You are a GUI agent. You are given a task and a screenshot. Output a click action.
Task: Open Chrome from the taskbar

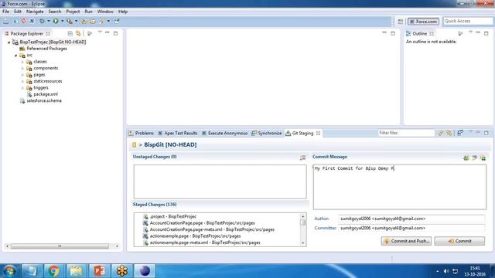pyautogui.click(x=53, y=271)
